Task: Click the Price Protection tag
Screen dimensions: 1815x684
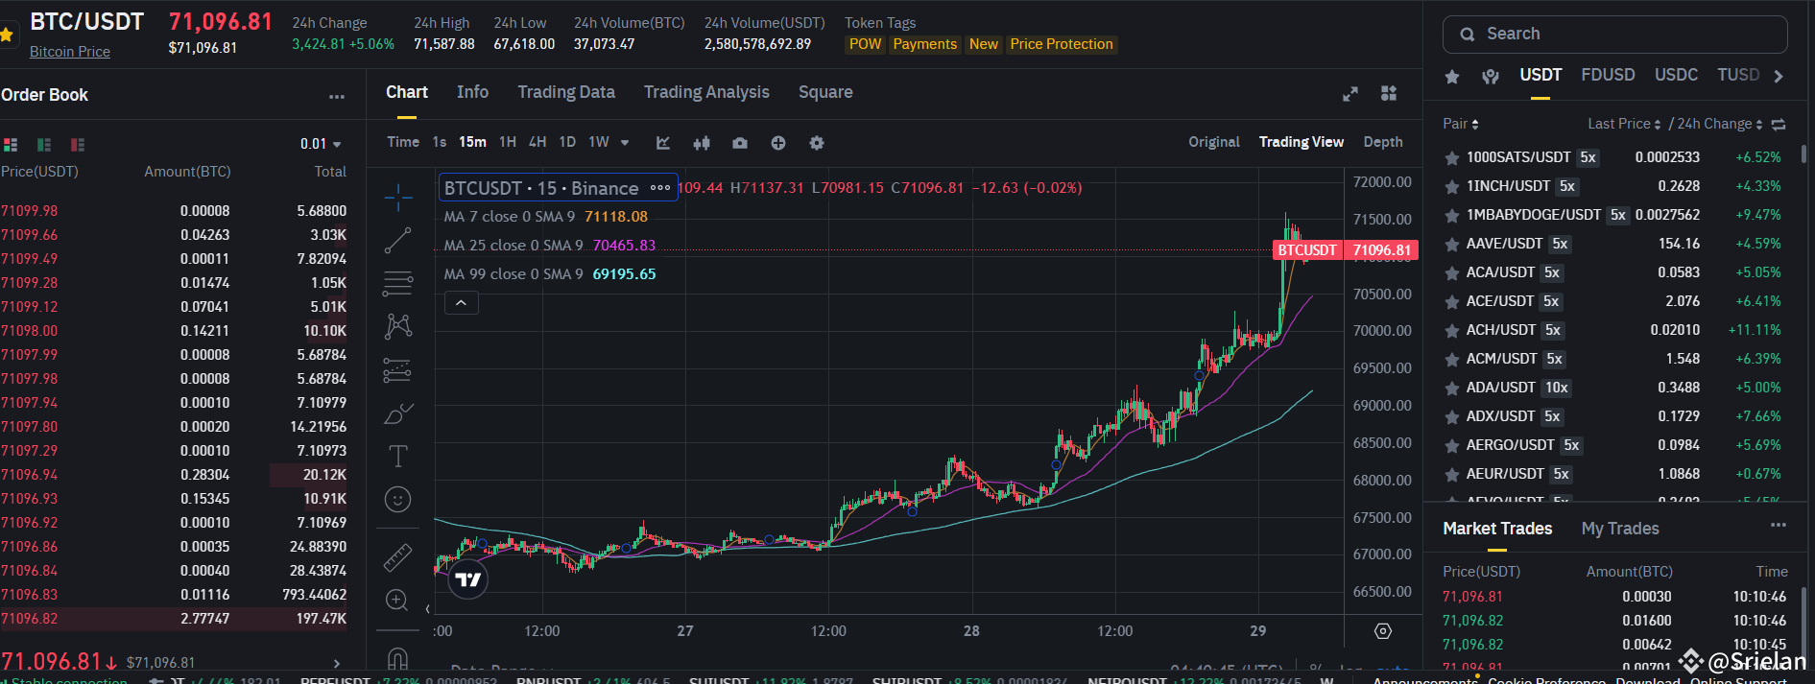Action: tap(1062, 44)
